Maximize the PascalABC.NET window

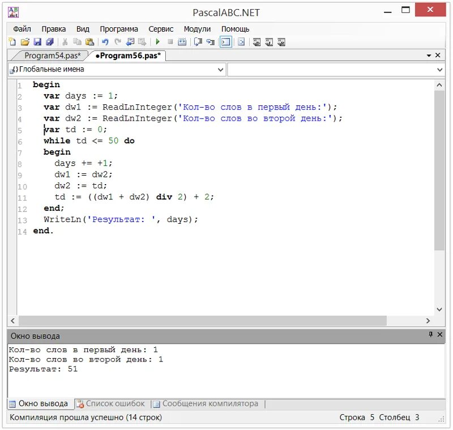405,10
